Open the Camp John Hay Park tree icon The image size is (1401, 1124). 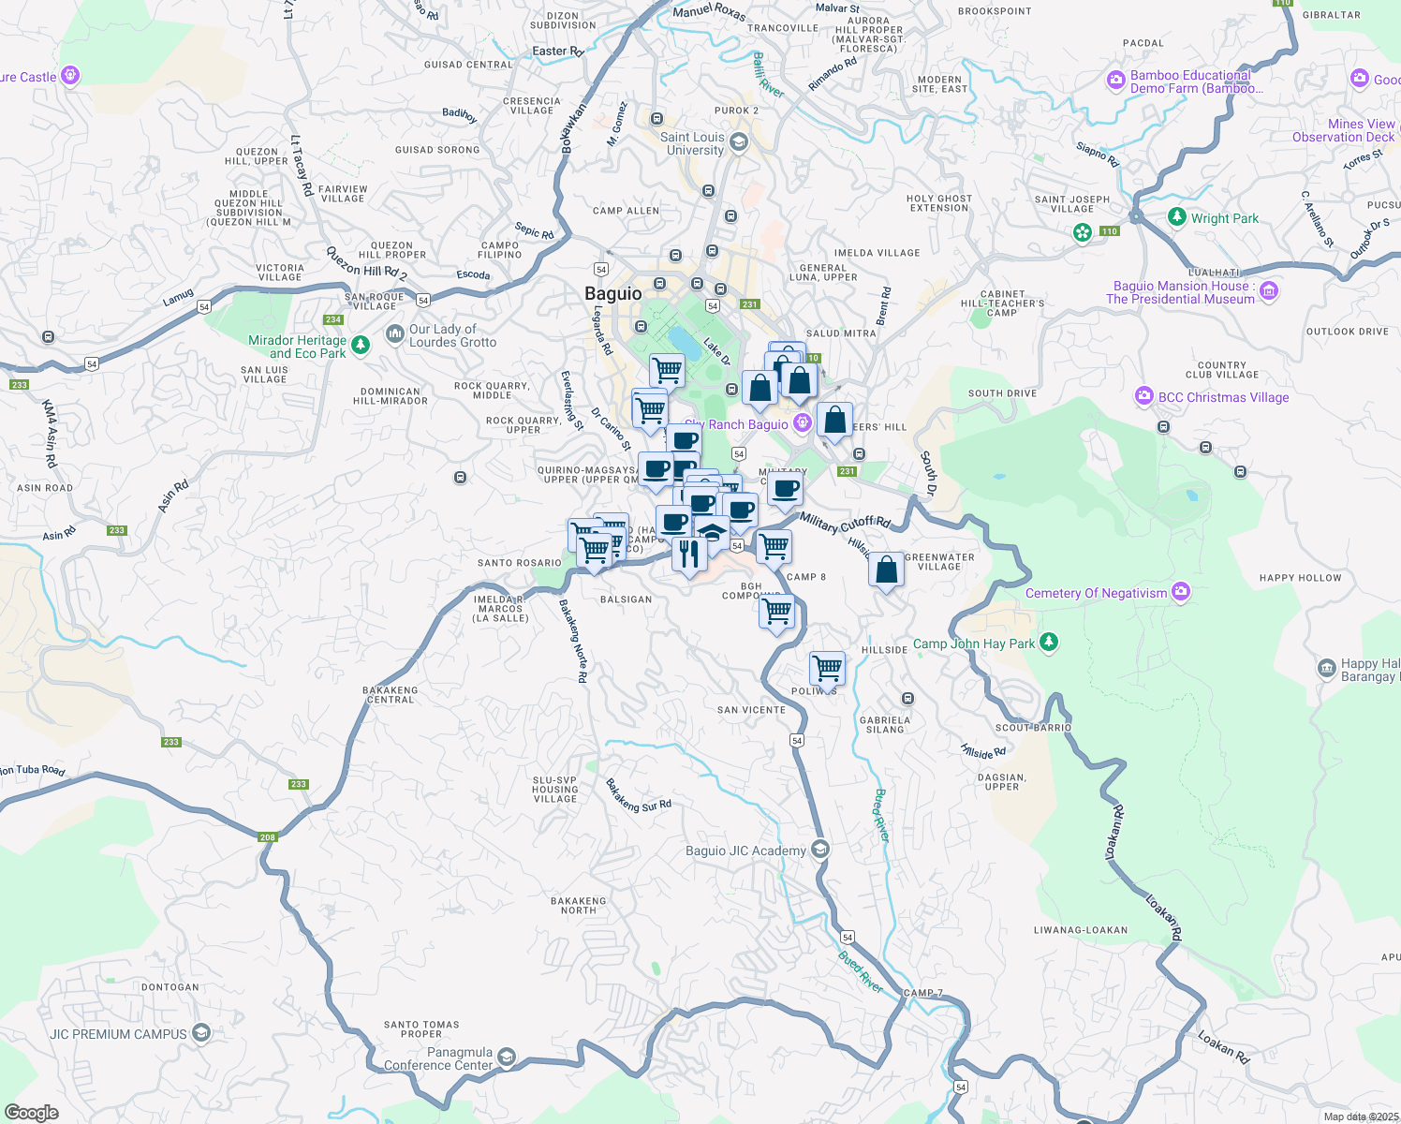coord(1049,642)
